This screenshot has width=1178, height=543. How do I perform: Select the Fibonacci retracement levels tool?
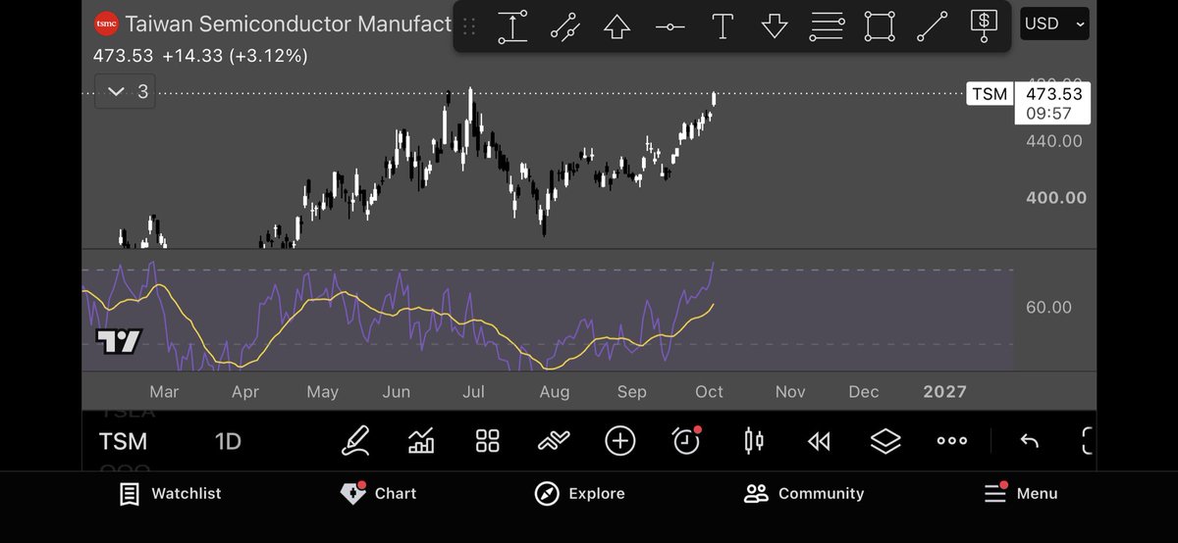827,25
